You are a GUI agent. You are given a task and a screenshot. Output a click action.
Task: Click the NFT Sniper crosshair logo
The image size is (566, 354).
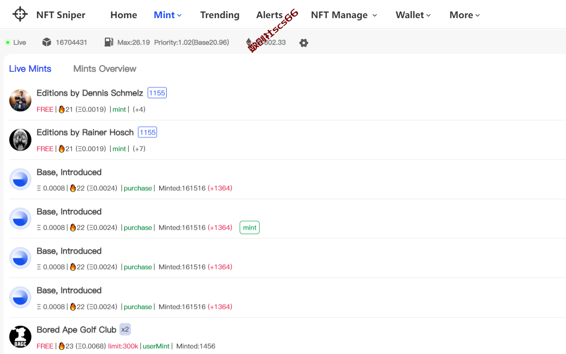point(20,14)
